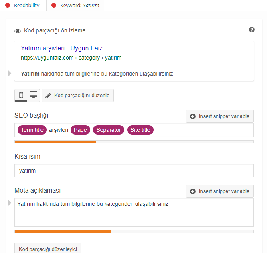This screenshot has width=267, height=253.
Task: Click preview title Yatırım arşivleri - Uygun Faiz
Action: pos(61,48)
